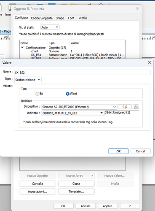The height and width of the screenshot is (211, 155).
Task: Click the Annulla button
Action: (x=86, y=206)
